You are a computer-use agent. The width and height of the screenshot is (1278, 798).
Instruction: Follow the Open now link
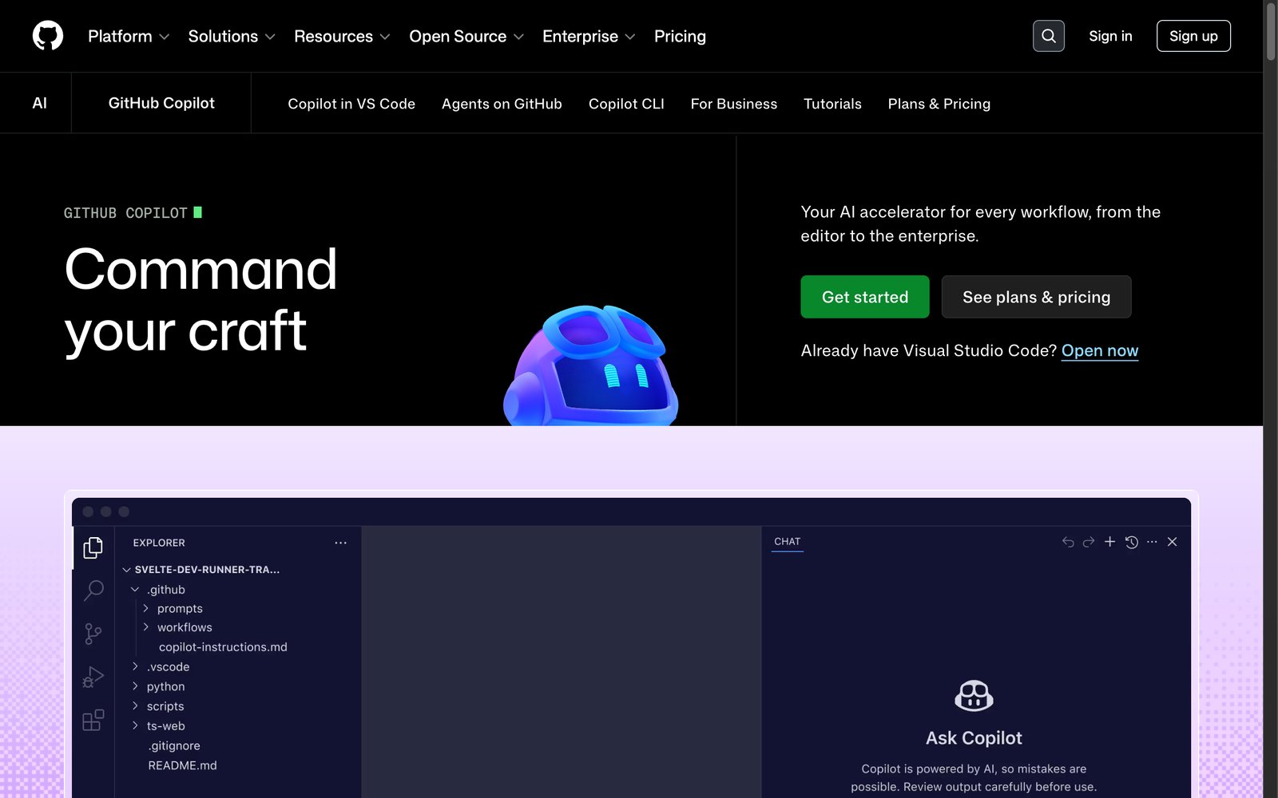point(1100,351)
